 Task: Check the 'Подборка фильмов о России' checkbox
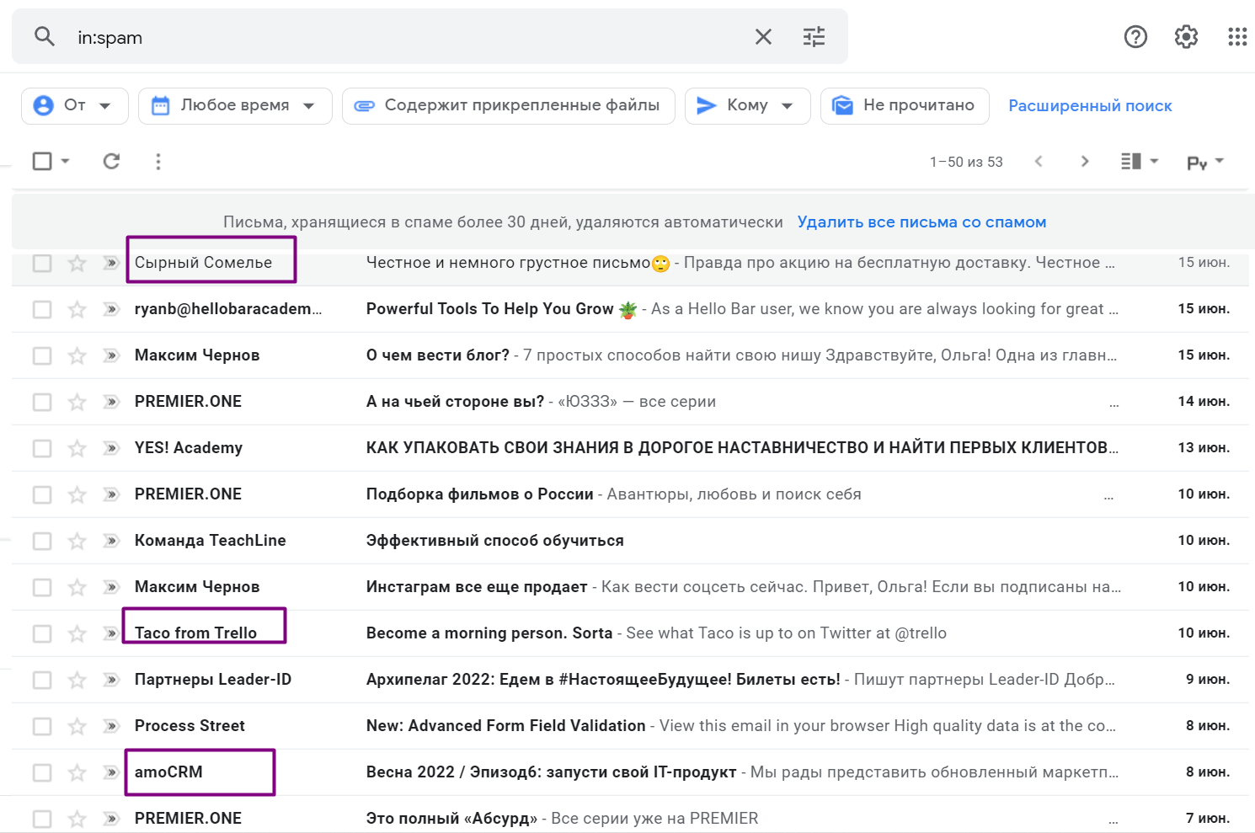(x=42, y=494)
